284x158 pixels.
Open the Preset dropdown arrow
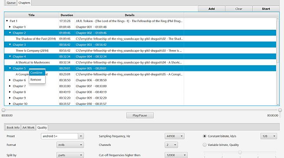click(x=81, y=136)
